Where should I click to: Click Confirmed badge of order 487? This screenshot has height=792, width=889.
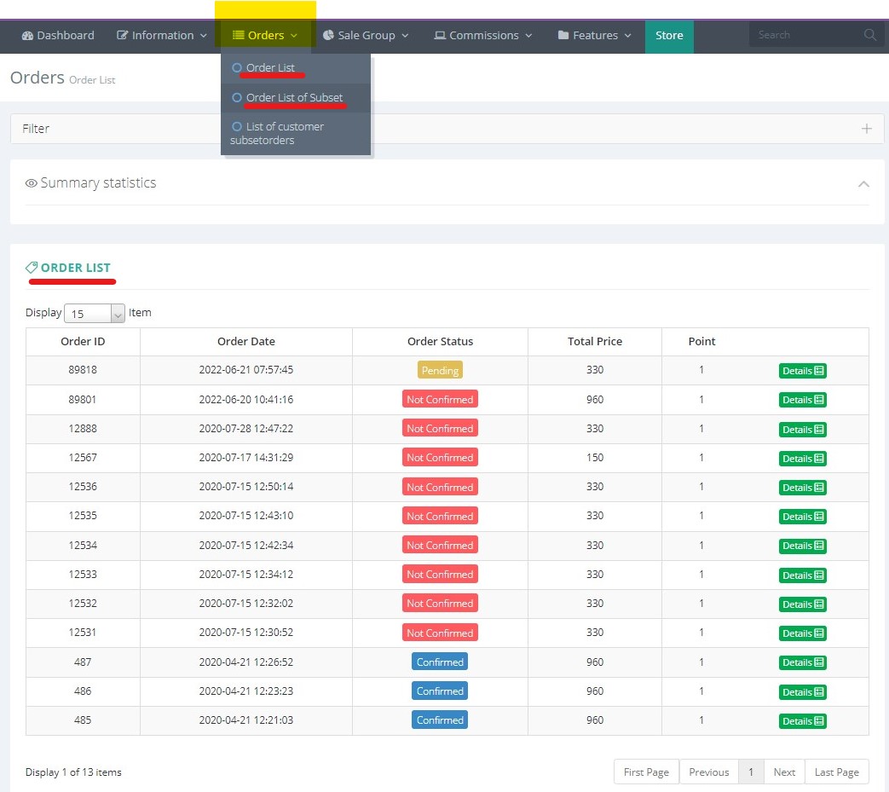pyautogui.click(x=440, y=662)
